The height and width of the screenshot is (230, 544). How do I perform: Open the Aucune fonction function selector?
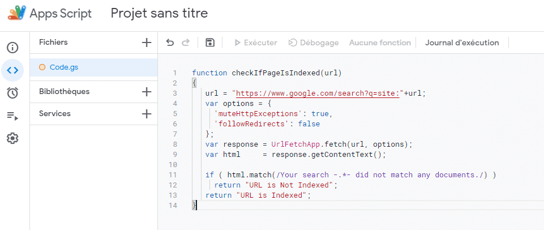tap(380, 42)
